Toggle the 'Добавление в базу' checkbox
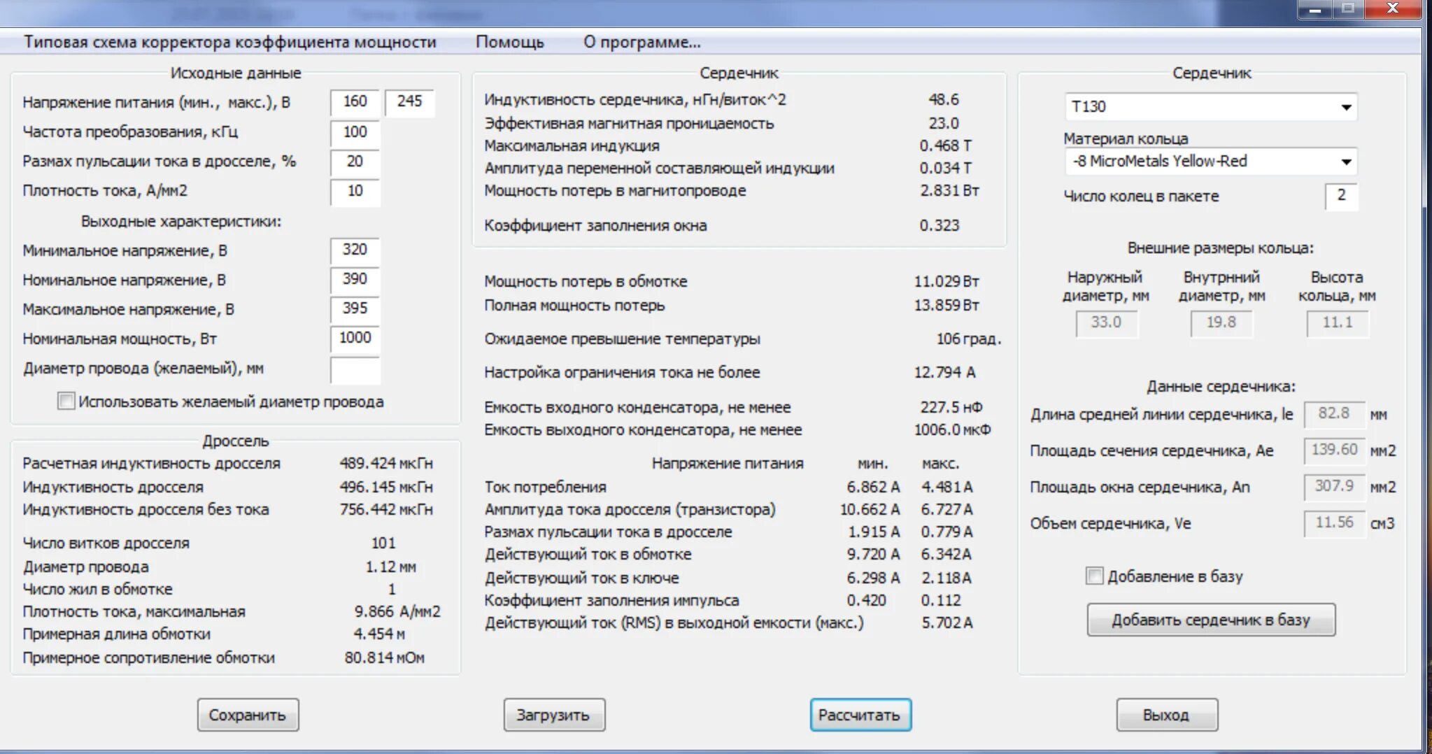Viewport: 1432px width, 754px height. coord(1095,576)
